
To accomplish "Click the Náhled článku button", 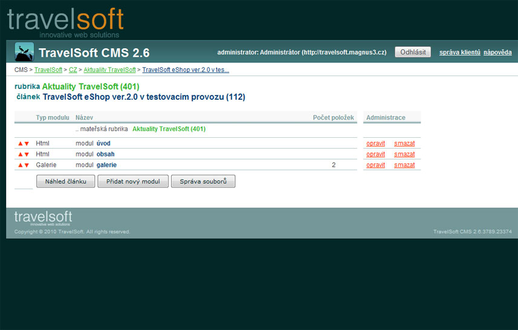I will click(65, 181).
